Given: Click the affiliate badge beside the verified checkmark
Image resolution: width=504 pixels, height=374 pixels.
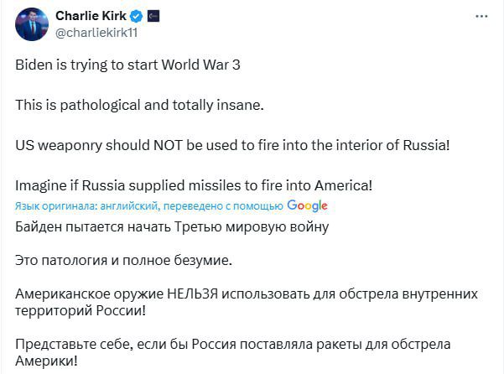Looking at the screenshot, I should [x=153, y=15].
